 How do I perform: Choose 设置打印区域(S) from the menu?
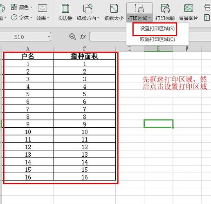pyautogui.click(x=157, y=29)
